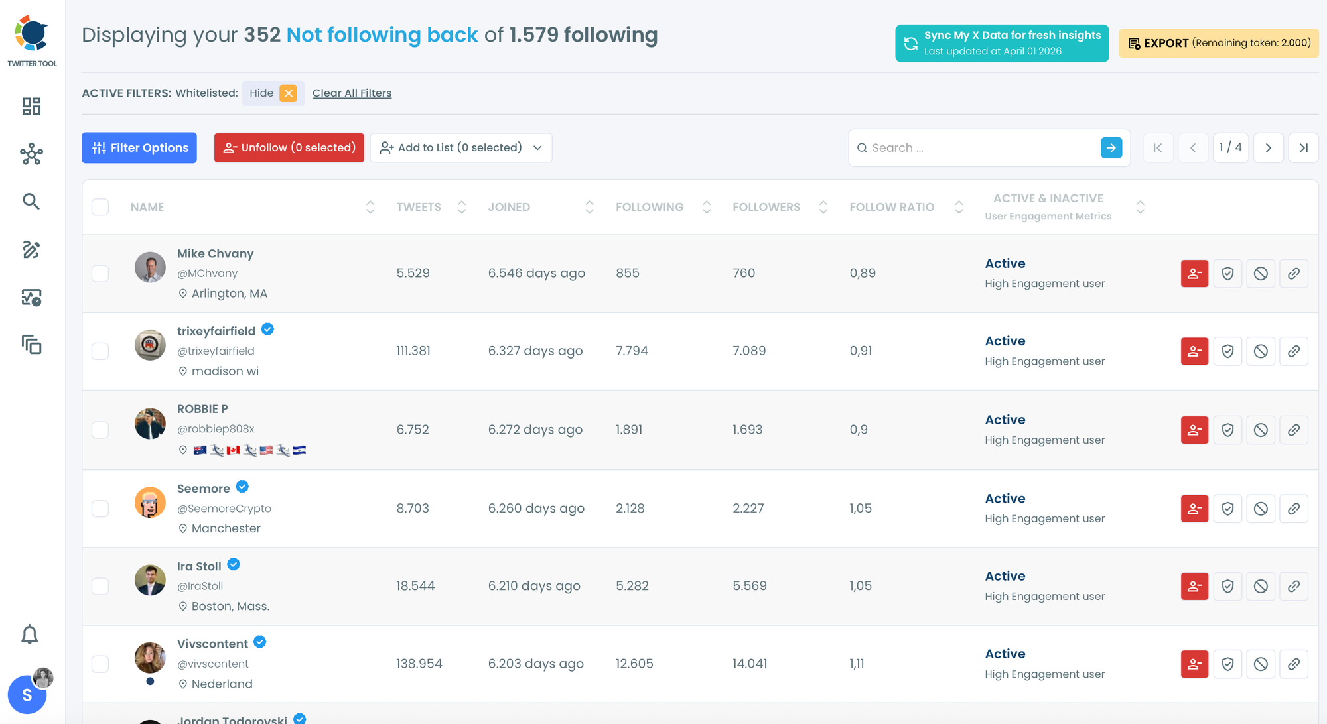The width and height of the screenshot is (1327, 724).
Task: Select the checkbox for Ira Stoll
Action: [100, 586]
